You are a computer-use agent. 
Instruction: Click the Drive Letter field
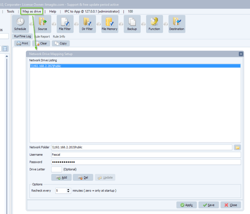coord(56,169)
